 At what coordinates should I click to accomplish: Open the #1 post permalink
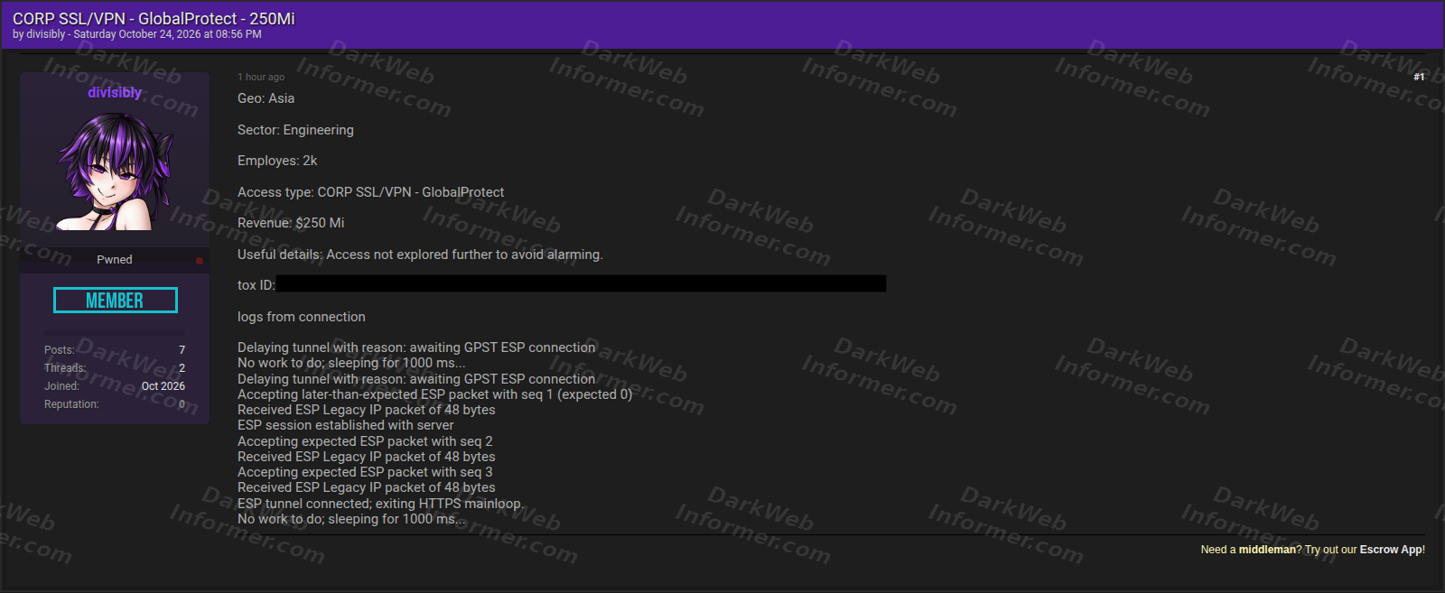pos(1419,77)
